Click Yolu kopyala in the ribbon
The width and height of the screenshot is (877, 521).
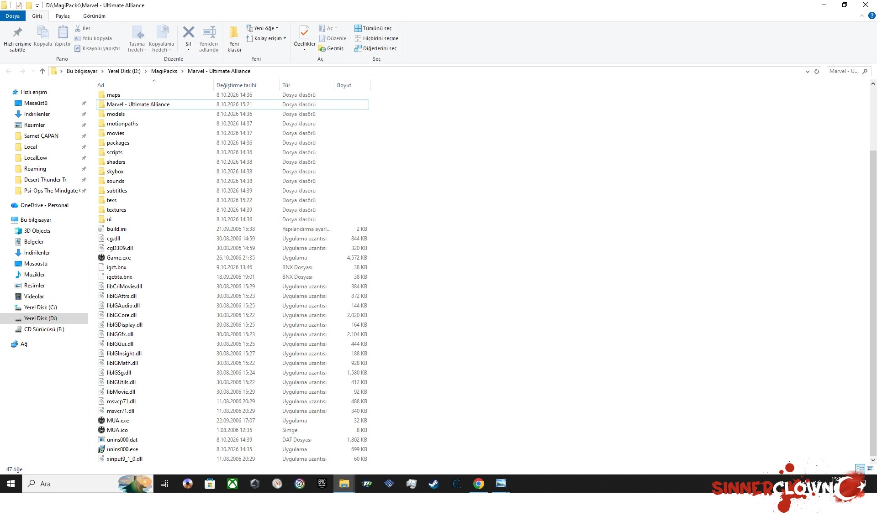point(93,38)
